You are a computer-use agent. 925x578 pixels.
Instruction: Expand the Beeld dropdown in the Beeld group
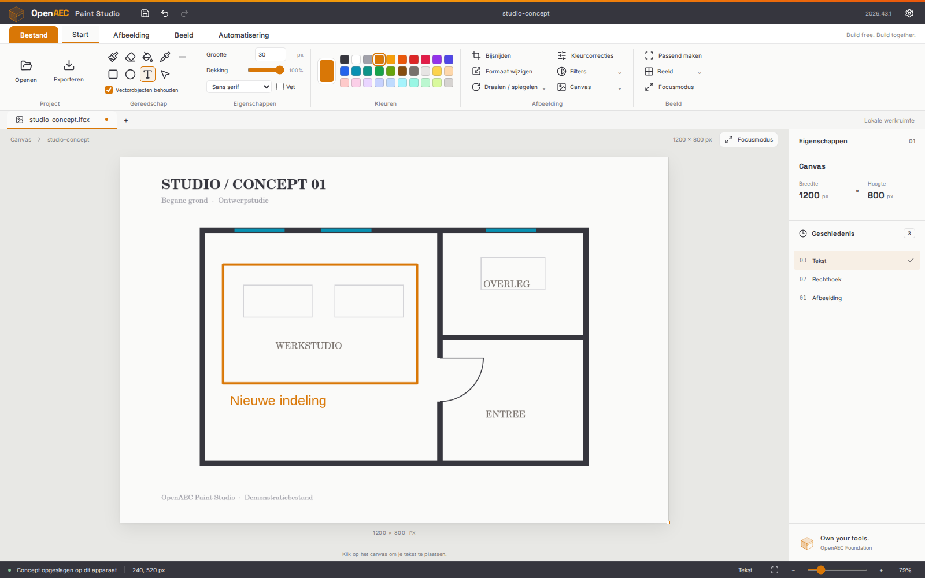coord(673,72)
